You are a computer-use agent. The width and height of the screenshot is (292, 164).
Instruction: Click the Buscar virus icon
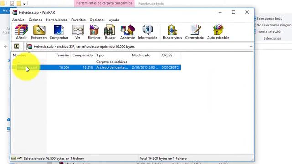[172, 32]
